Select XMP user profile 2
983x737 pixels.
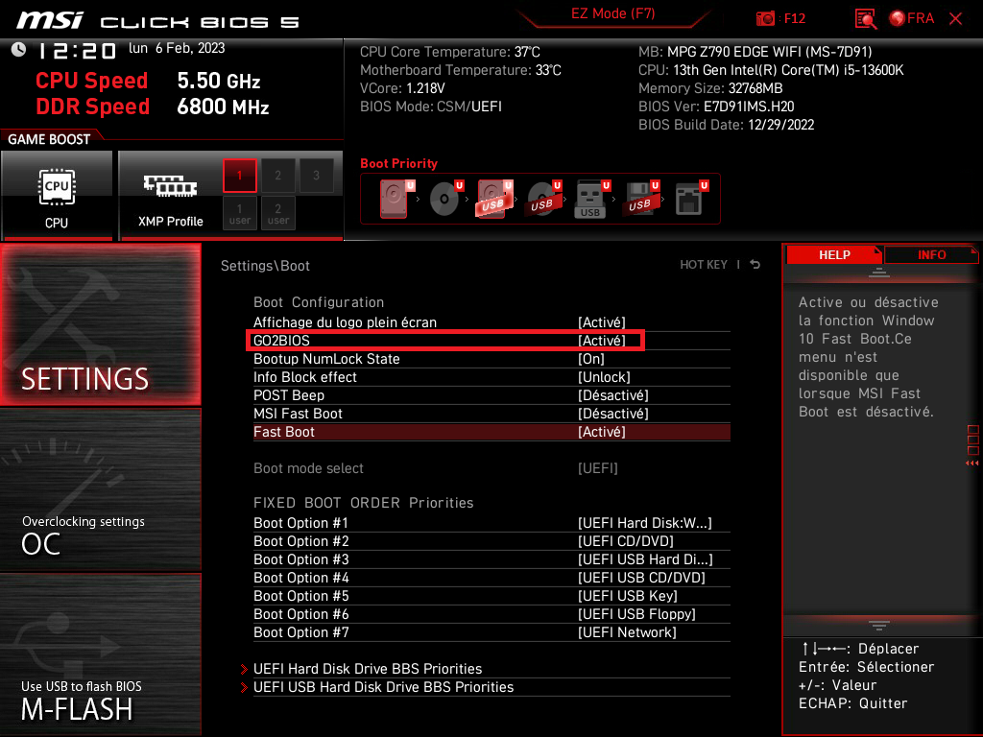[x=277, y=213]
